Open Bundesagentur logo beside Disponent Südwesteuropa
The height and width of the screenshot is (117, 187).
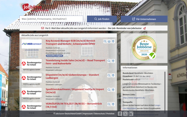(x=31, y=78)
